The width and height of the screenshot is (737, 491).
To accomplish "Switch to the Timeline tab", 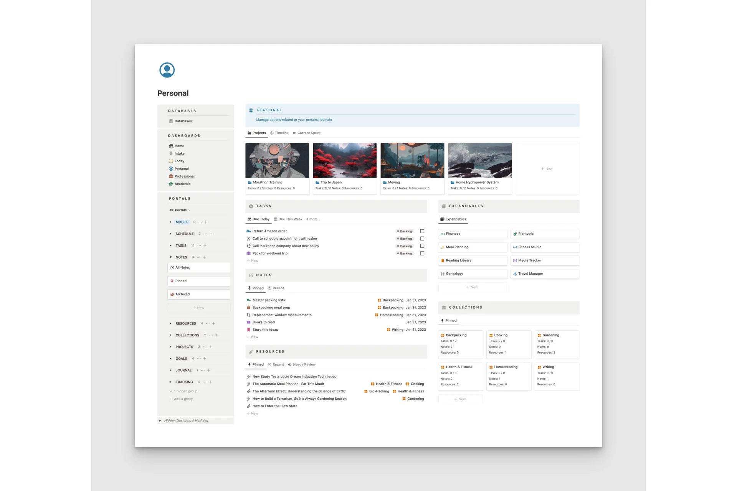I will [x=279, y=133].
